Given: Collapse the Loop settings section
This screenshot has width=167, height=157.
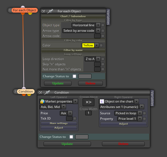Looking at the screenshot, I should click(73, 54).
